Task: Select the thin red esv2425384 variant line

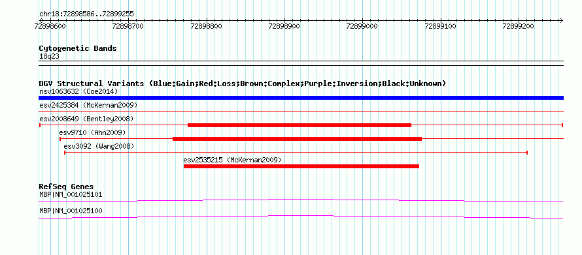Action: click(x=301, y=111)
